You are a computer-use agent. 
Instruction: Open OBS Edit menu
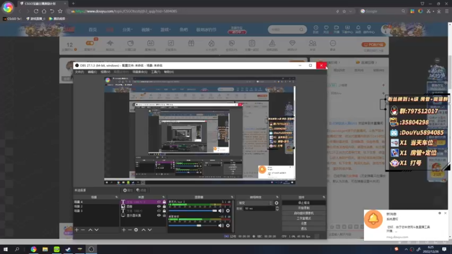[x=92, y=72]
